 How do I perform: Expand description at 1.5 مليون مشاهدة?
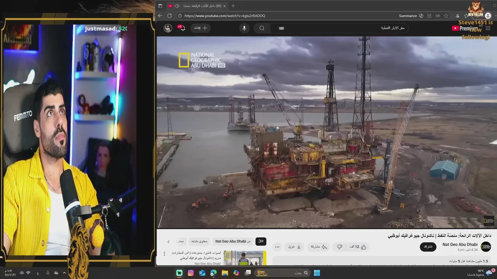point(468,261)
